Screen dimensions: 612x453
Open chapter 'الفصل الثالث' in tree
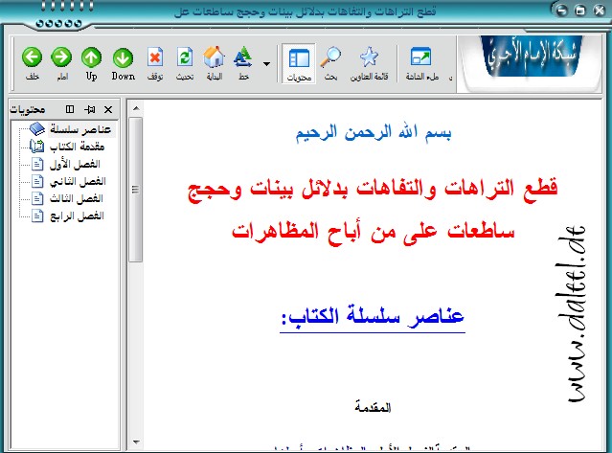(92, 198)
